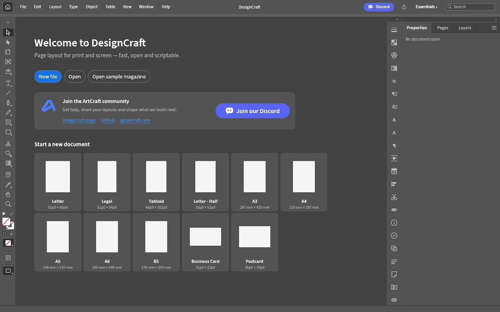Switch to the Layers tab
The height and width of the screenshot is (312, 500).
465,28
